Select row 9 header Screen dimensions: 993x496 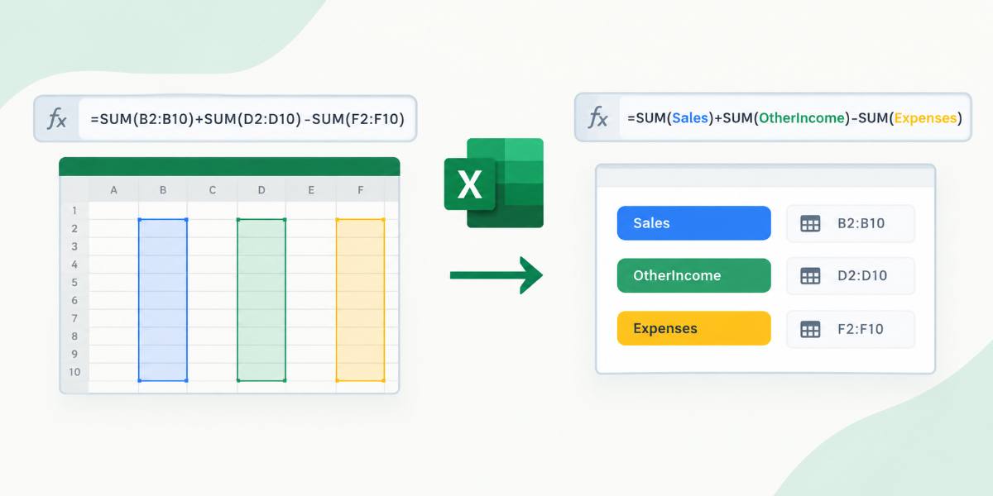[x=74, y=355]
